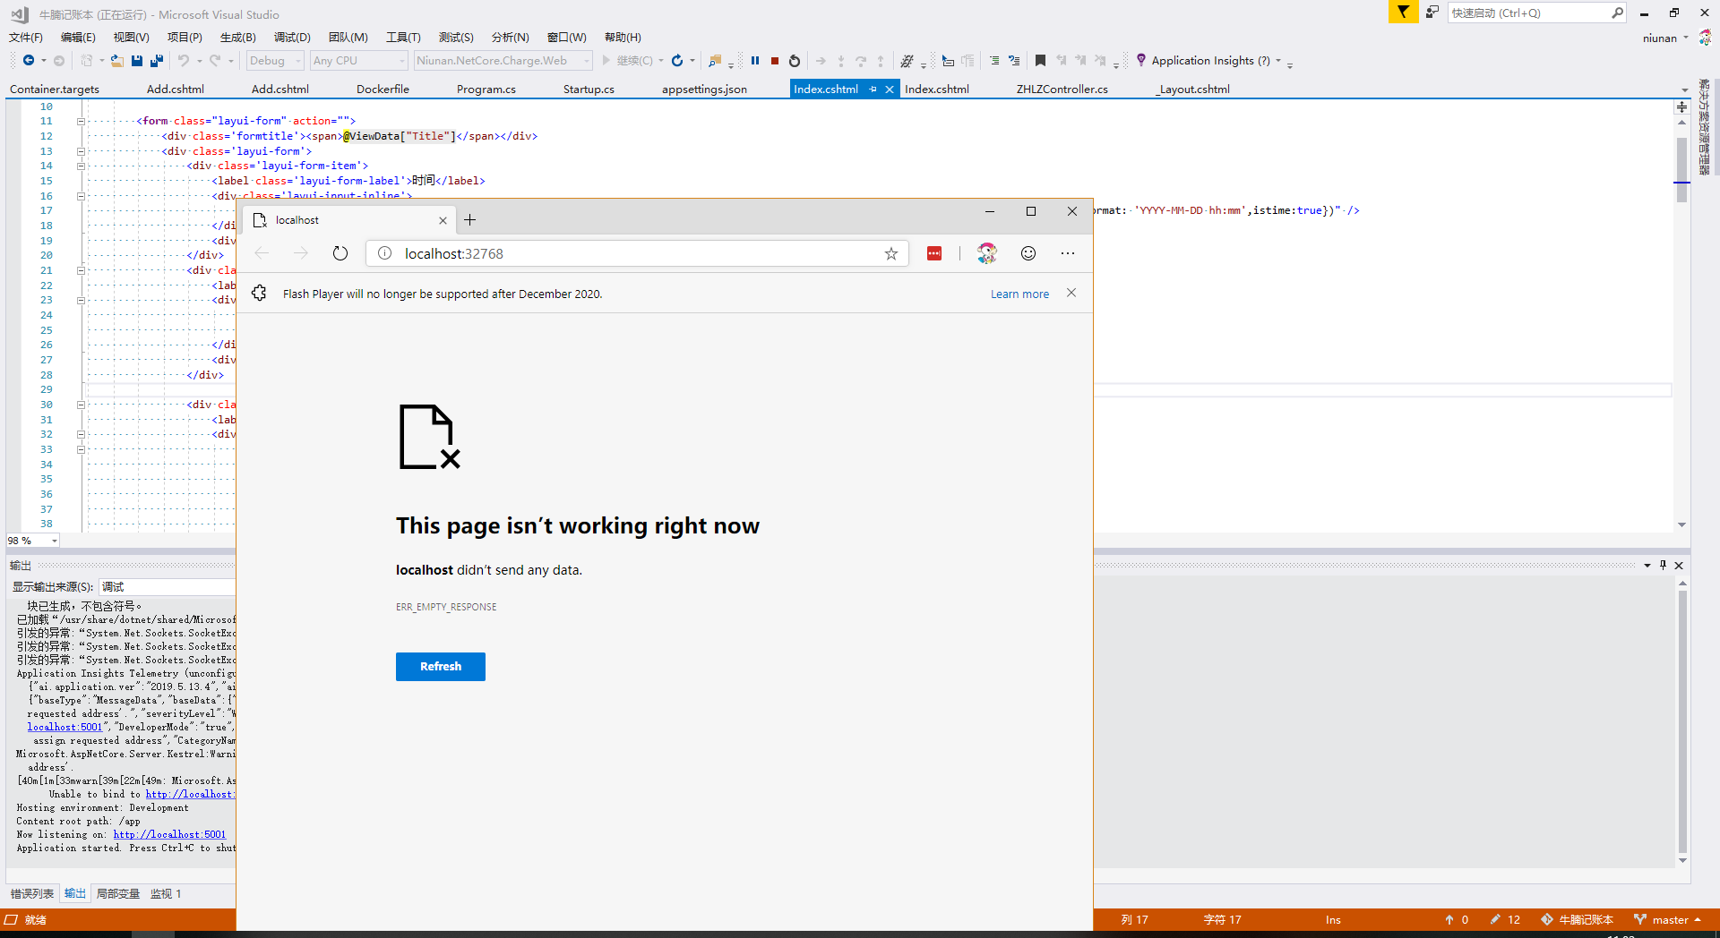Switch to the Startup.cs tab
1720x938 pixels.
(589, 90)
